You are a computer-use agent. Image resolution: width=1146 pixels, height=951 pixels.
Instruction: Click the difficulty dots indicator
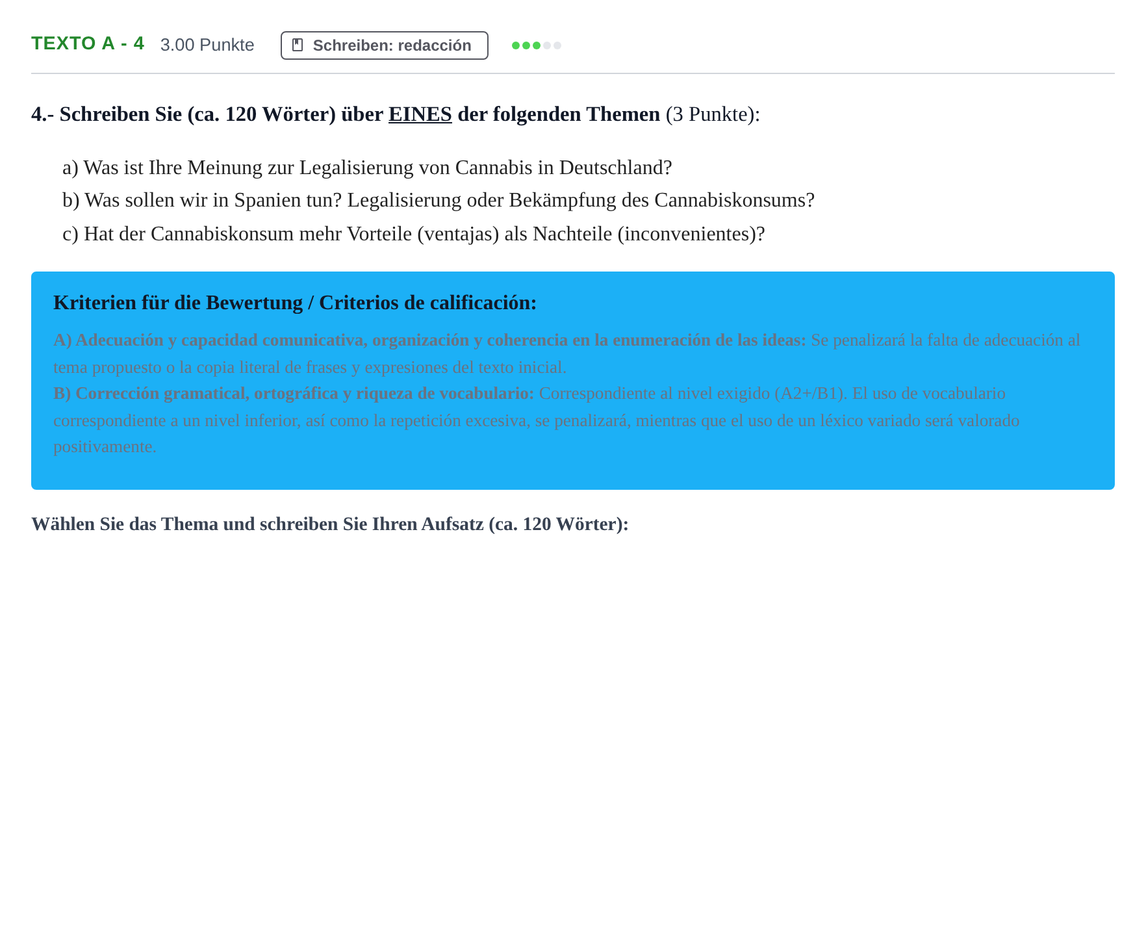click(x=537, y=45)
